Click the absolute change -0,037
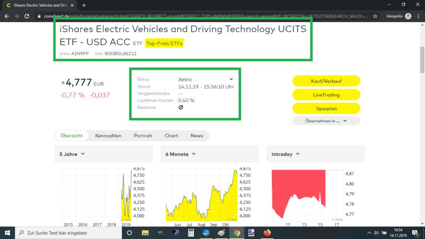Viewport: 425px width, 239px height. click(100, 95)
